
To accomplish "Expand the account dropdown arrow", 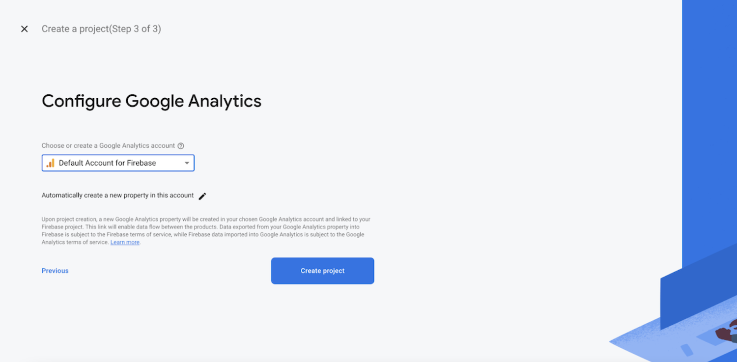I will pos(187,163).
